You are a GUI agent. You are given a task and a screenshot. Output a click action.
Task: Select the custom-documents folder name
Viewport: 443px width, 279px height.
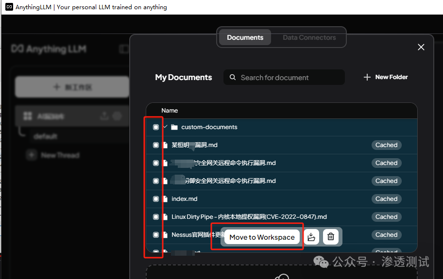[x=209, y=127]
